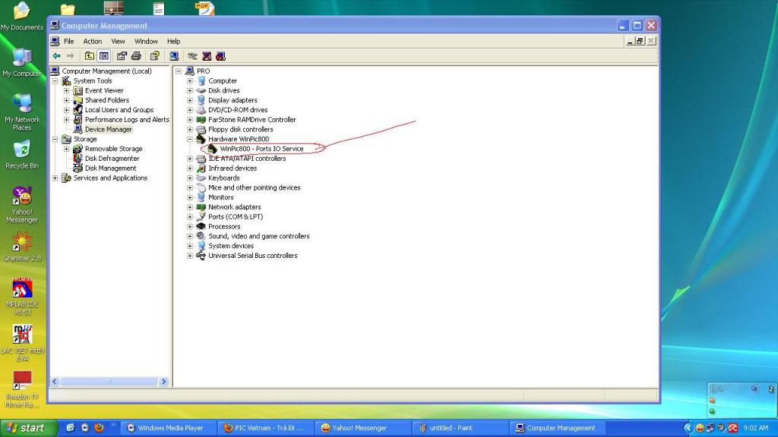
Task: Open the Window menu
Action: (x=146, y=41)
